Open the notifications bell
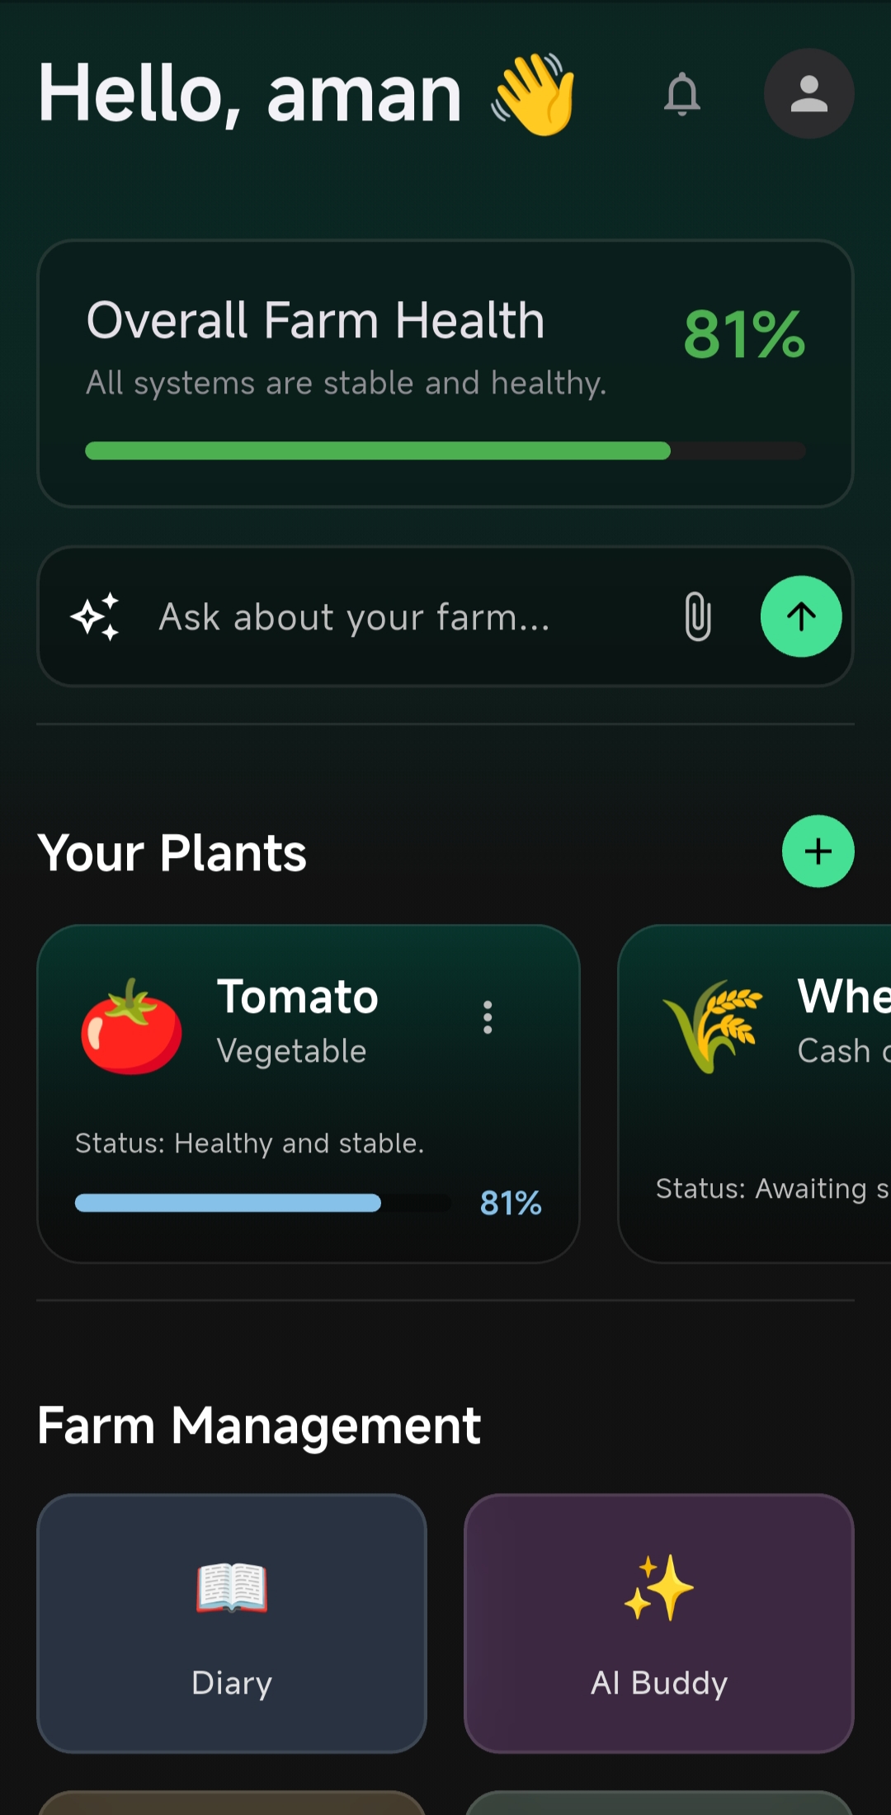Image resolution: width=891 pixels, height=1815 pixels. pos(682,94)
